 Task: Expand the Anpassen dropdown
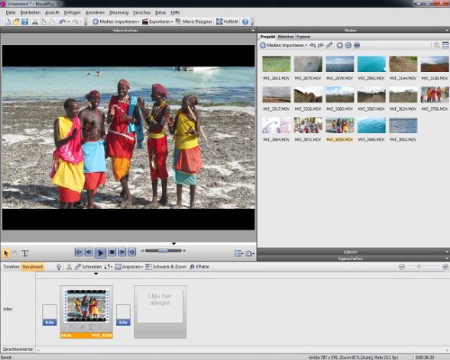point(129,266)
